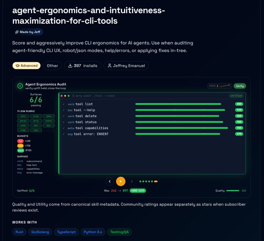Click the tool error: ENOENT row text

[91, 134]
